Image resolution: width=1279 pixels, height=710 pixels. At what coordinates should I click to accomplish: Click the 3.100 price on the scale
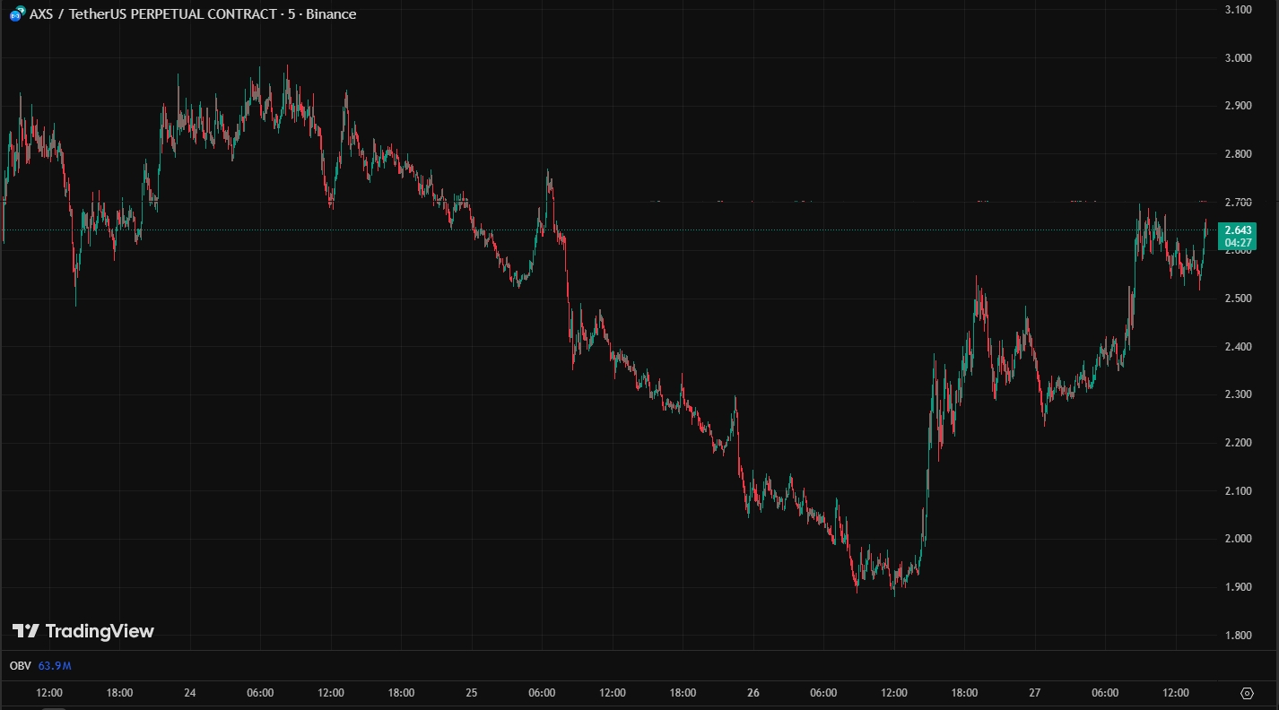pyautogui.click(x=1237, y=10)
